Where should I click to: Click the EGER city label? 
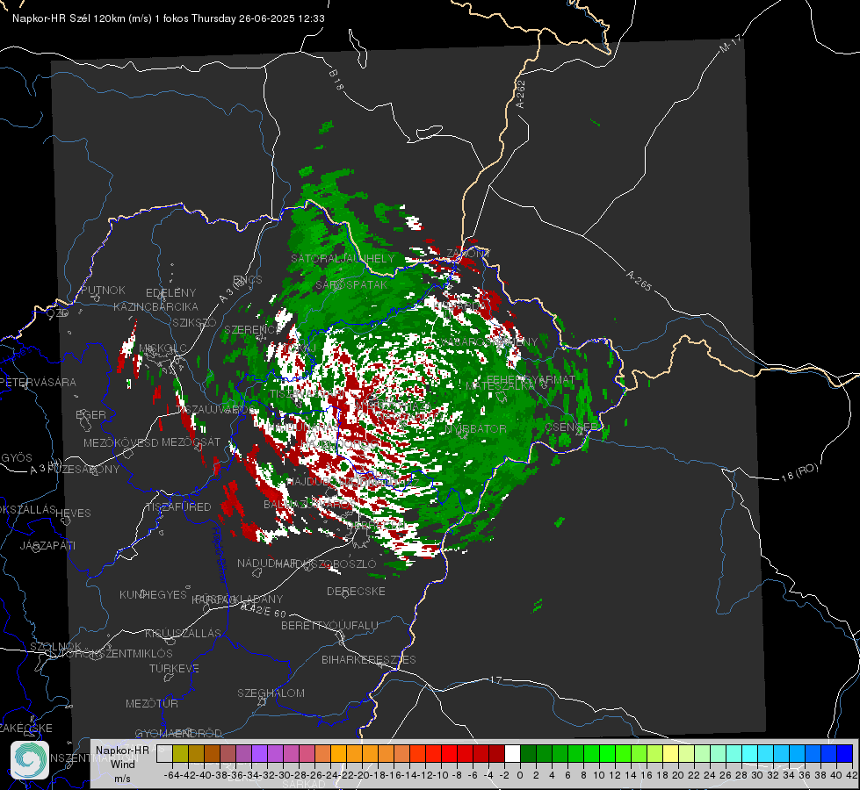coord(90,414)
